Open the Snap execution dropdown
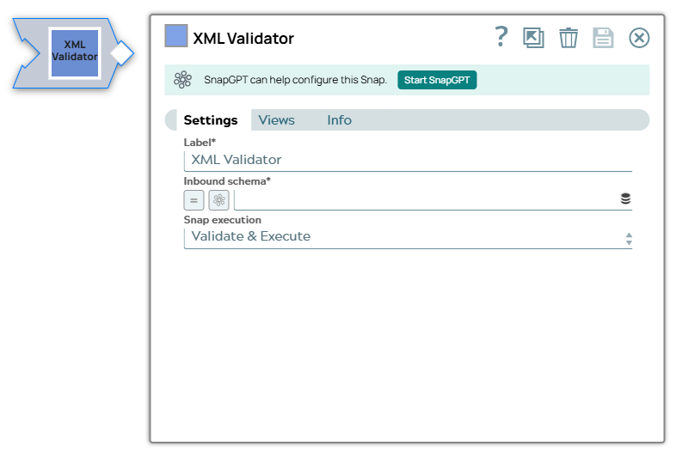Image resolution: width=682 pixels, height=452 pixels. [408, 237]
